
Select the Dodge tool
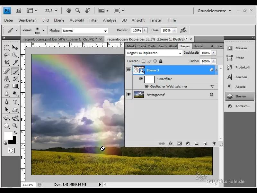click(x=15, y=94)
